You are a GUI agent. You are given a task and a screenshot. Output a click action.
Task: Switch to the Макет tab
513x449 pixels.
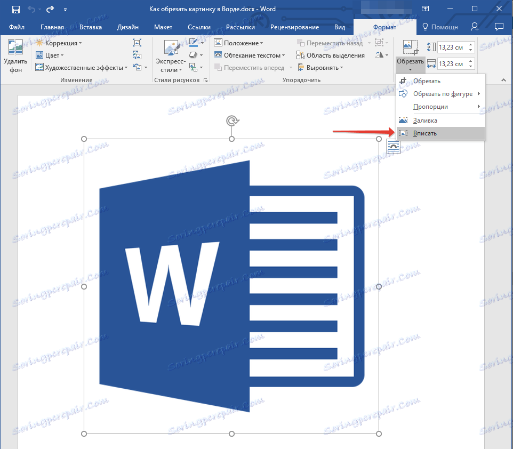pos(163,27)
